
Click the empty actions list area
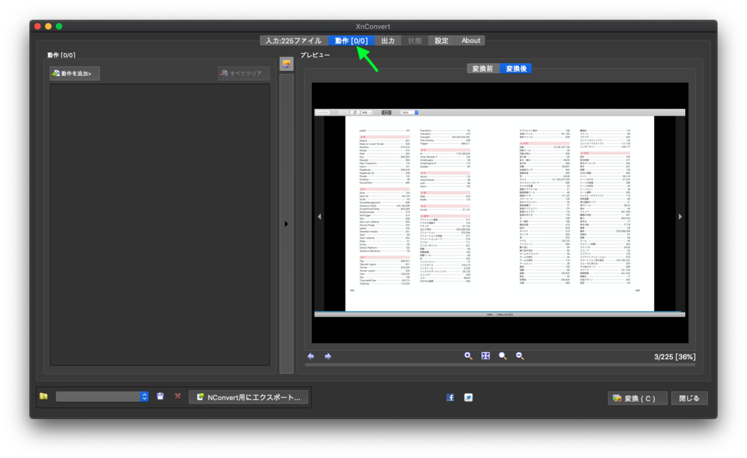tap(159, 225)
